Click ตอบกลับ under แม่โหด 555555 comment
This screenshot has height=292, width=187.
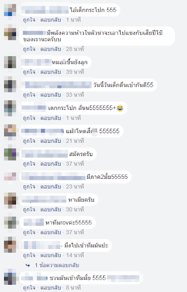[51, 141]
